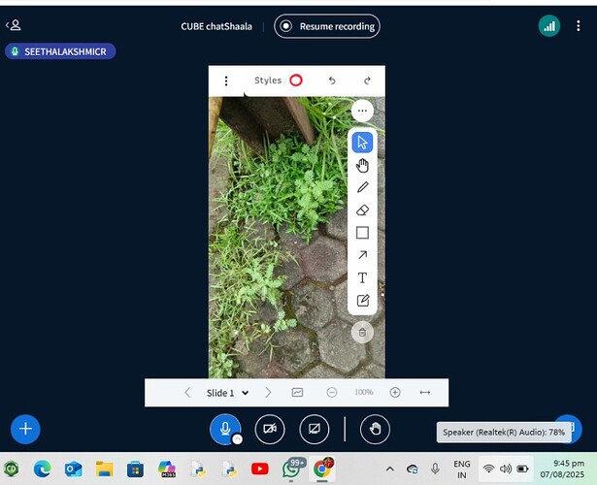Select the Sticky note tool
597x485 pixels.
(362, 301)
